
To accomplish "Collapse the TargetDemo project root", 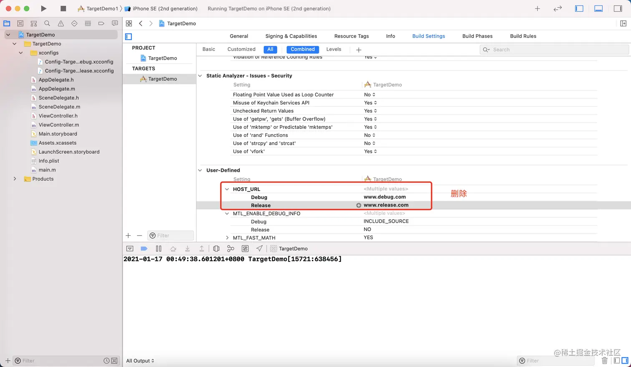I will 8,35.
